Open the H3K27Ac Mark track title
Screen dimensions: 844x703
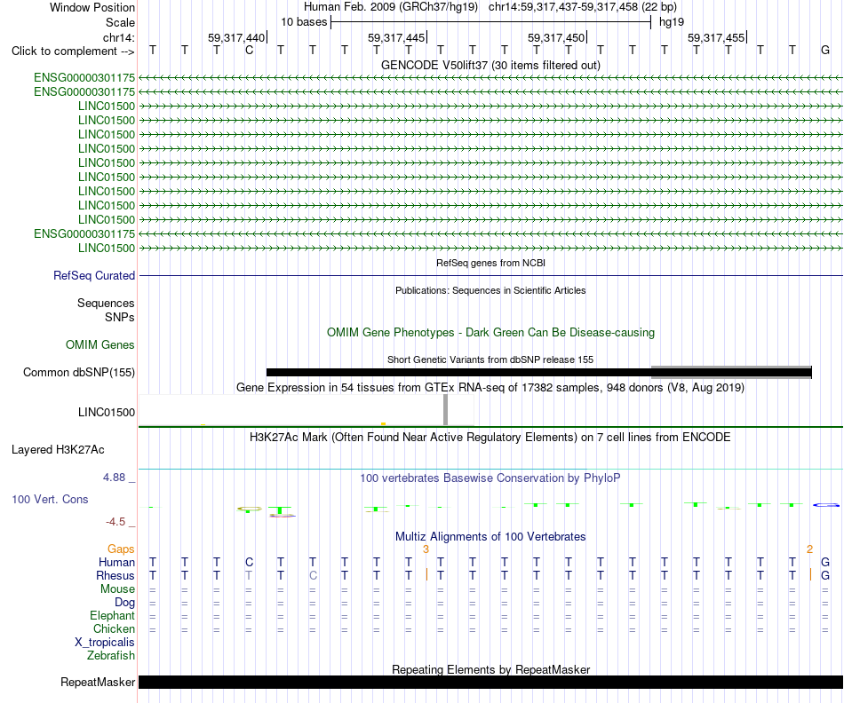click(x=490, y=437)
